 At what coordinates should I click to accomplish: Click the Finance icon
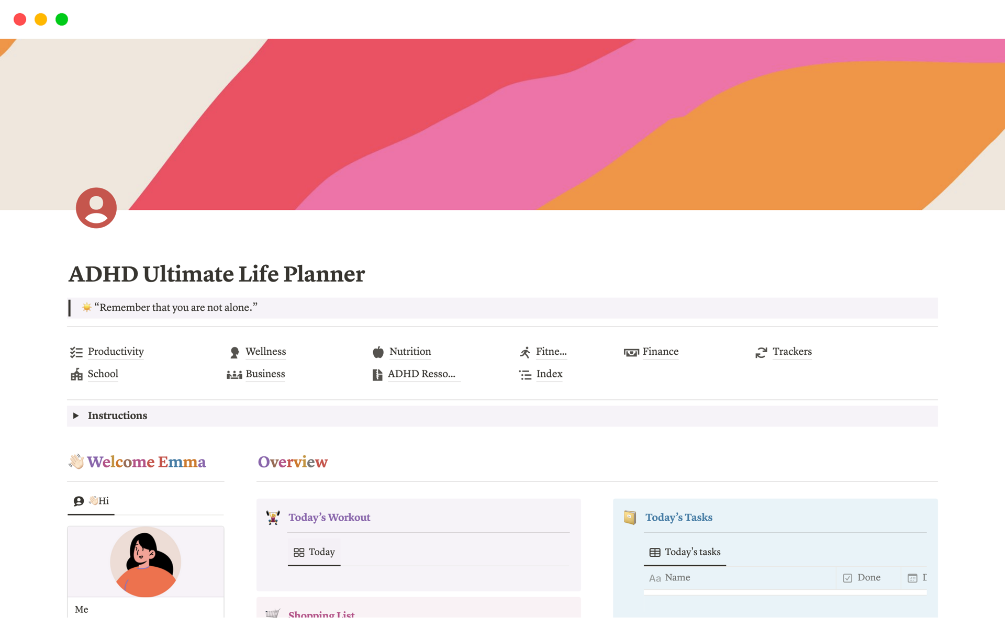click(630, 351)
